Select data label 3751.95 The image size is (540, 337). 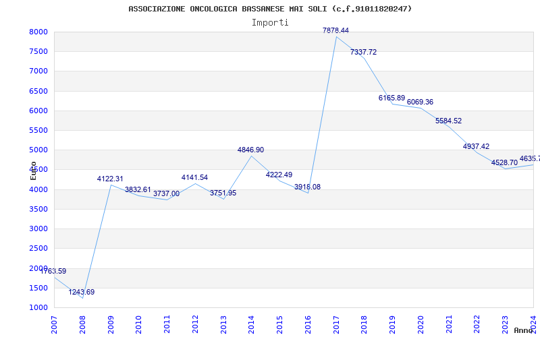tap(223, 193)
